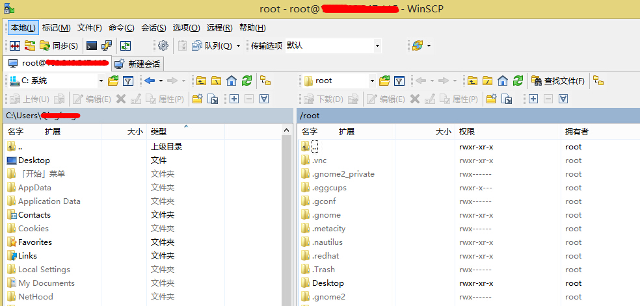Refresh the local panel
Screen dimensions: 640x306
(x=247, y=81)
